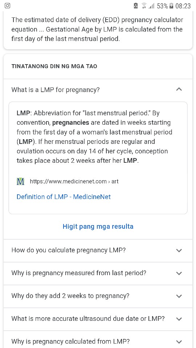Expand 'What is more accurate ultrasound' chevron
Image resolution: width=196 pixels, height=348 pixels.
(x=179, y=319)
